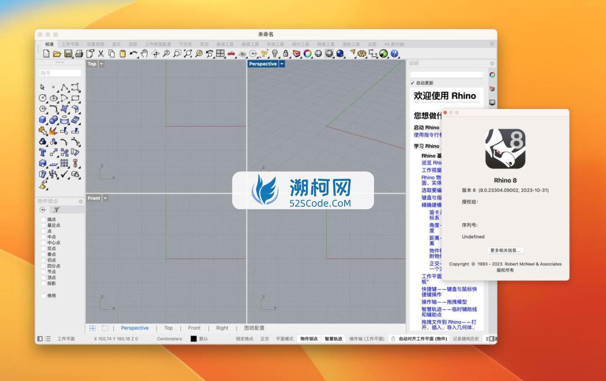Click the Rectangular Array grid icon

pyautogui.click(x=65, y=162)
